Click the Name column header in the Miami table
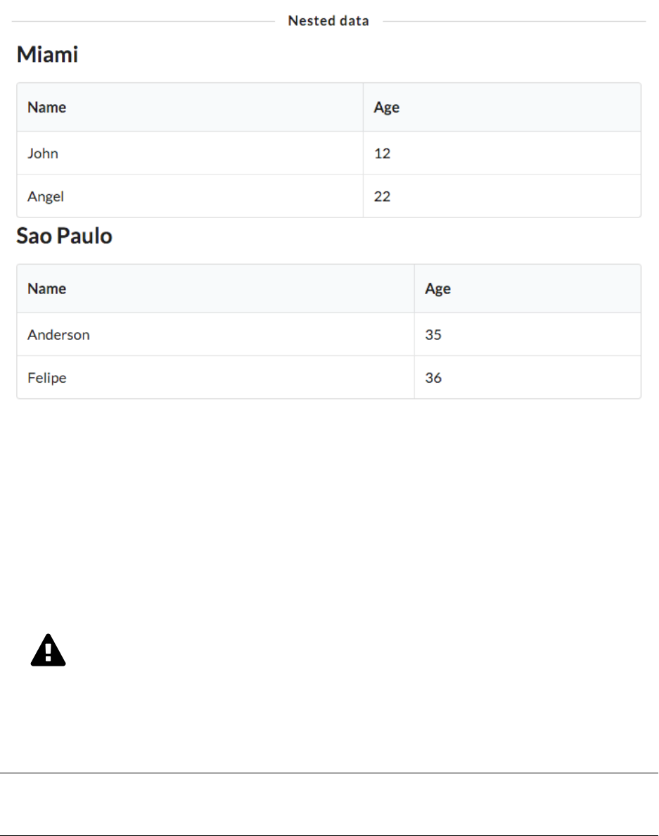This screenshot has width=659, height=836. (46, 108)
